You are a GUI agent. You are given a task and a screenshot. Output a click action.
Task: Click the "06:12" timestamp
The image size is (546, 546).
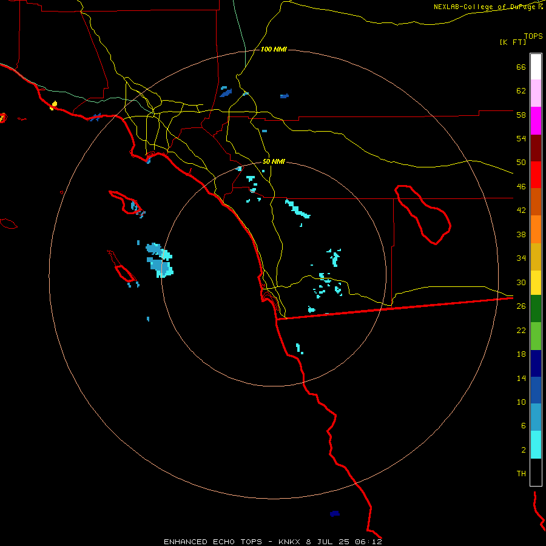[369, 542]
